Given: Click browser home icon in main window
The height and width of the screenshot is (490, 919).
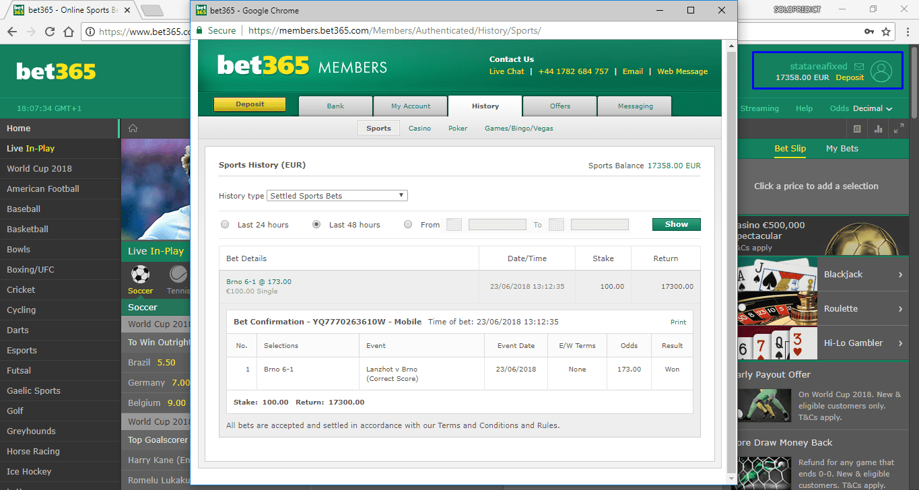Looking at the screenshot, I should pos(68,32).
